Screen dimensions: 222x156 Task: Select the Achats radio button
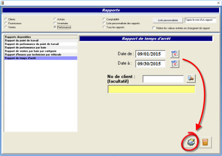[x=55, y=19]
